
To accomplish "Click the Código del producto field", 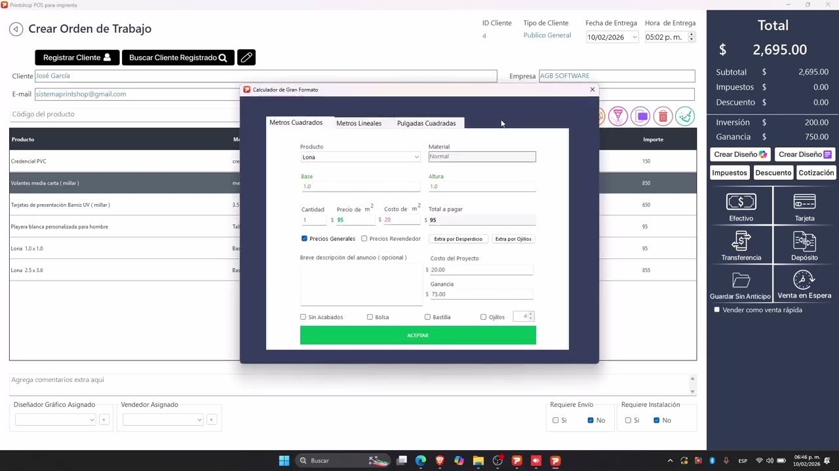I will point(125,114).
